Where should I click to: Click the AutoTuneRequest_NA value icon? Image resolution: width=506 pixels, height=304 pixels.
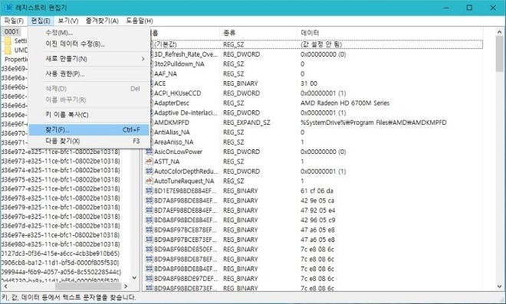149,181
